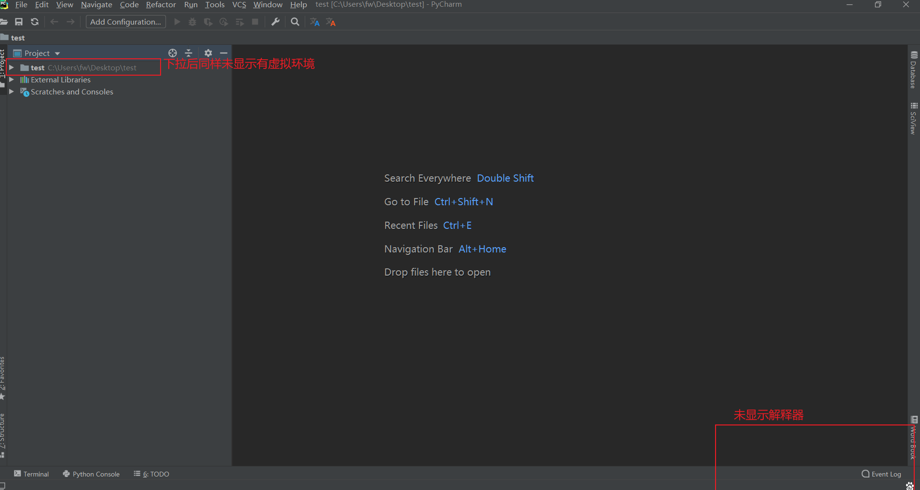
Task: Click the Alt+Home shortcut text
Action: 483,249
